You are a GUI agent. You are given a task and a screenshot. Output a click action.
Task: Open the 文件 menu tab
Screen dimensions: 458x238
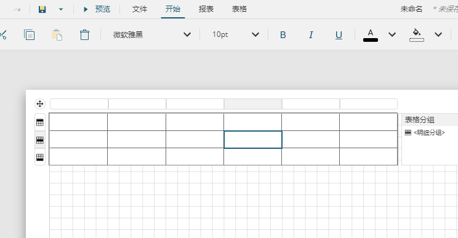140,9
